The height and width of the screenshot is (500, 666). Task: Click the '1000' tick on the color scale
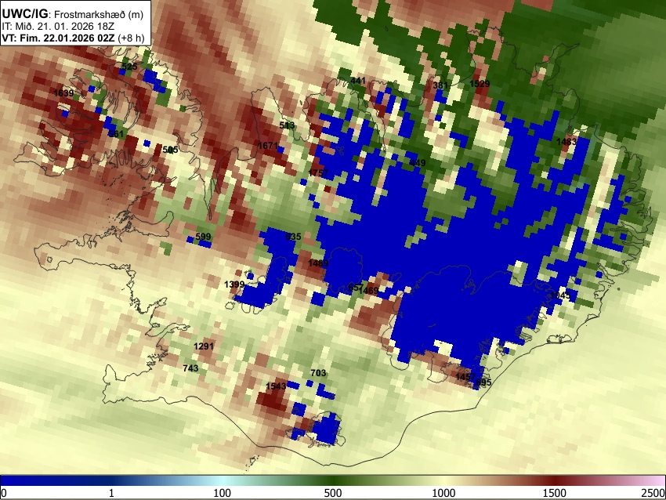(x=443, y=493)
